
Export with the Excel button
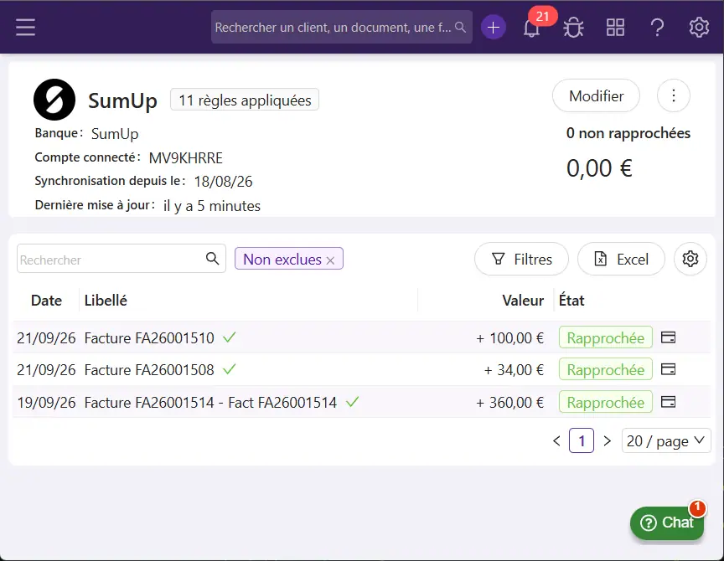click(x=621, y=259)
